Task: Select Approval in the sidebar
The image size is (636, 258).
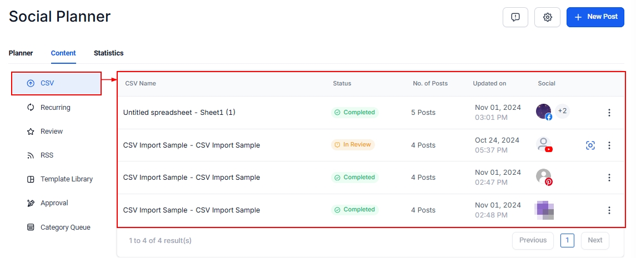Action: 54,203
